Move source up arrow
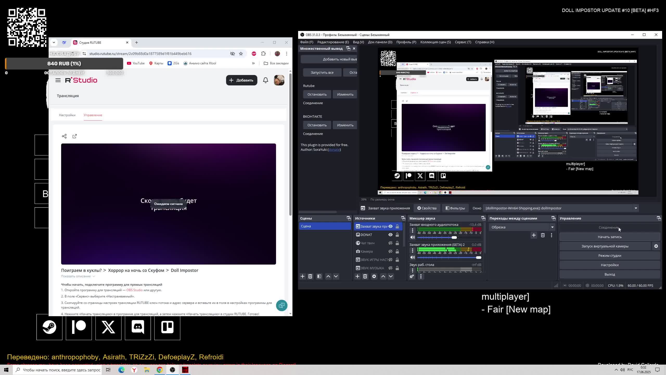This screenshot has height=375, width=666. (x=383, y=276)
